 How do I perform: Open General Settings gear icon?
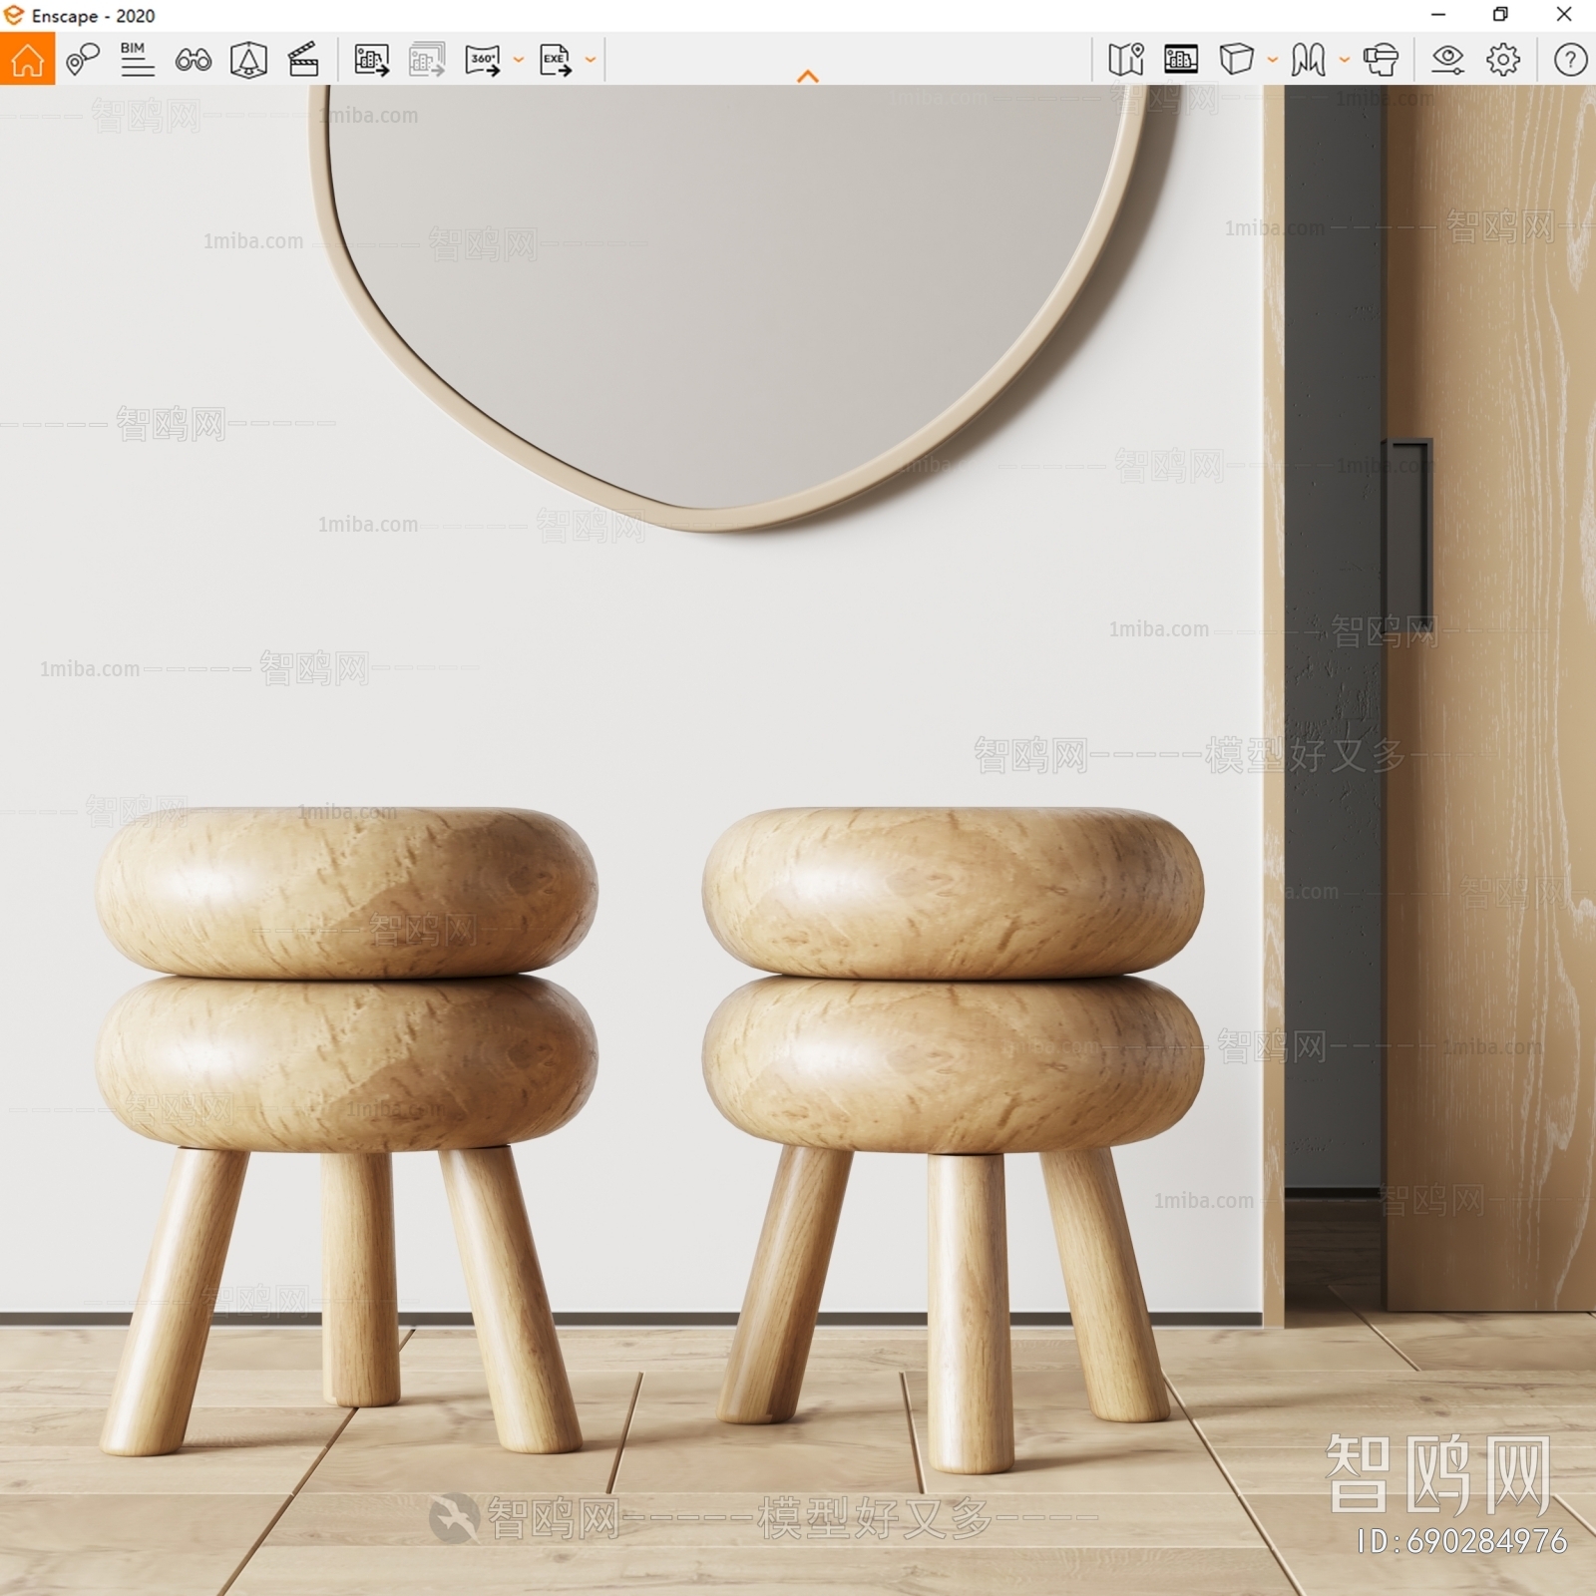click(1503, 60)
